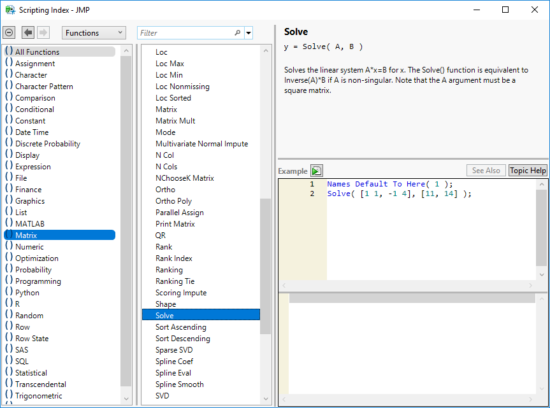
Task: Click the back arrow navigation icon
Action: coord(28,32)
